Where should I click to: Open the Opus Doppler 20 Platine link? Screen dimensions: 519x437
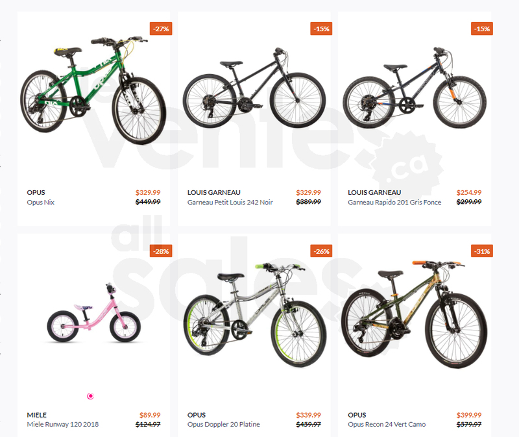(x=223, y=425)
